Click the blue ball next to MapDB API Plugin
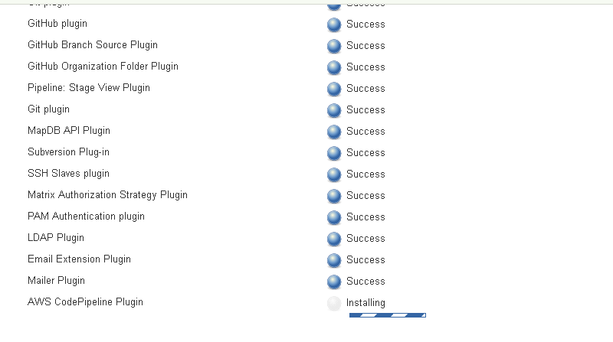613x342 pixels. coord(334,132)
